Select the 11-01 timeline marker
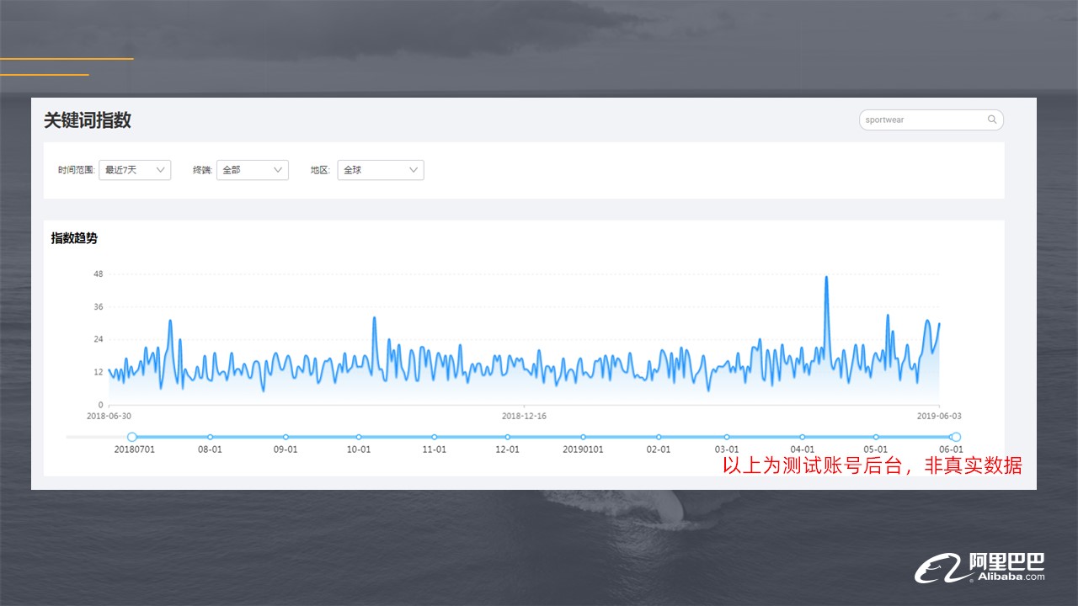This screenshot has height=606, width=1078. [x=435, y=437]
